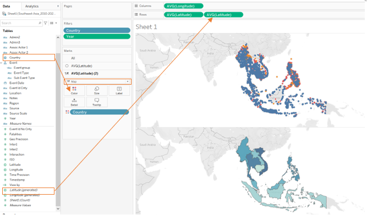The width and height of the screenshot is (367, 215).
Task: Click the magnifier icon in Search box
Action: pyautogui.click(x=40, y=23)
